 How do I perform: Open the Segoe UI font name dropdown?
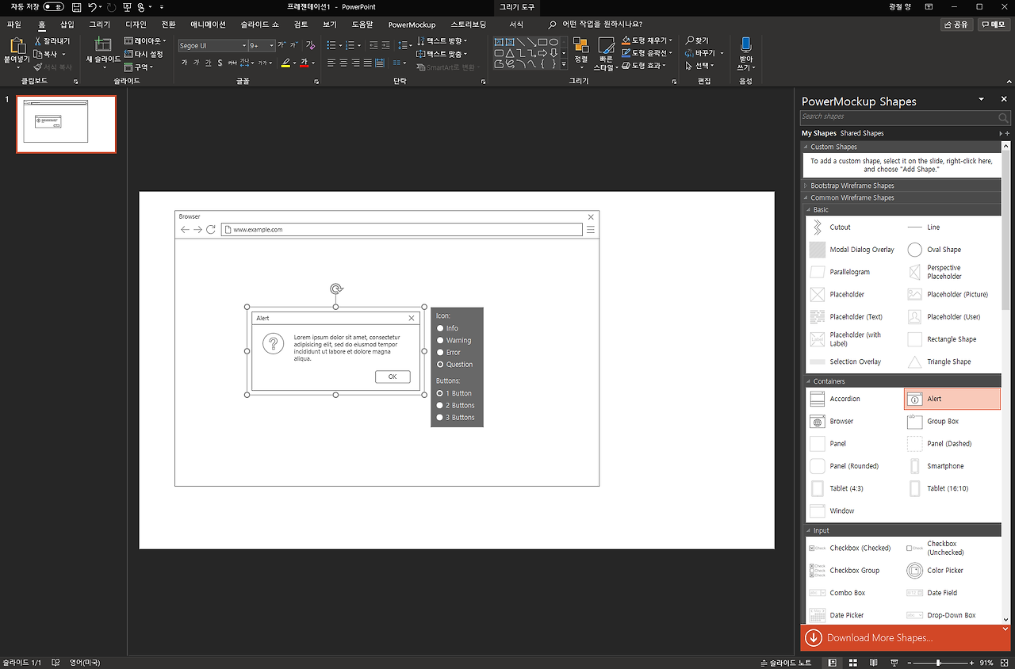tap(244, 46)
